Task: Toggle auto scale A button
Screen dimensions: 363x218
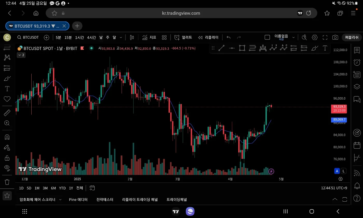Action: point(337,171)
